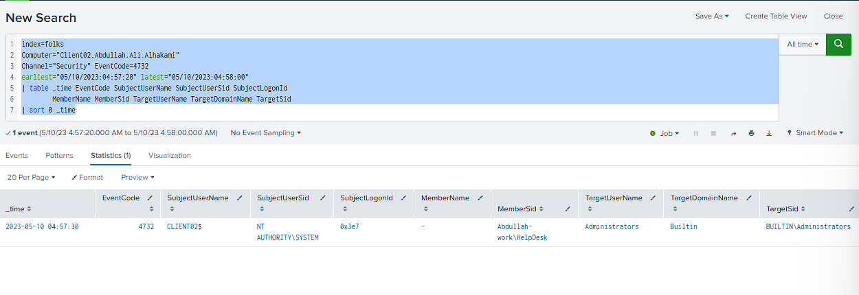
Task: Open All time range picker
Action: tap(803, 44)
